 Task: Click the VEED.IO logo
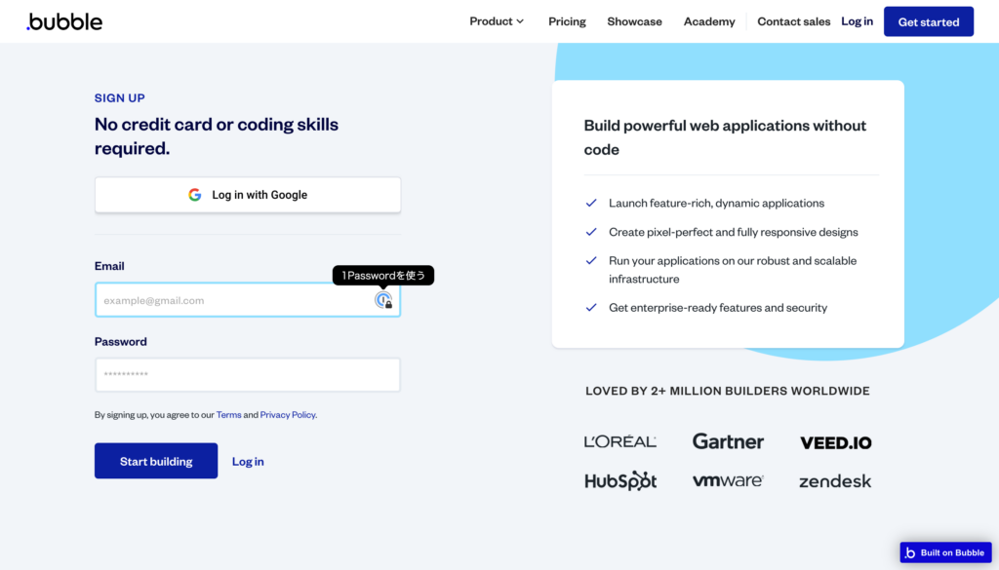[835, 442]
